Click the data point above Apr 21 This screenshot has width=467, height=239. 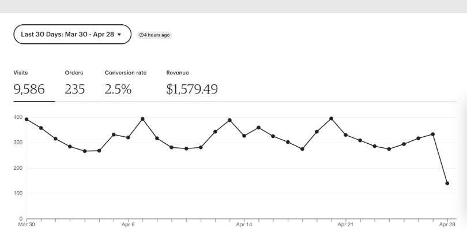(345, 135)
